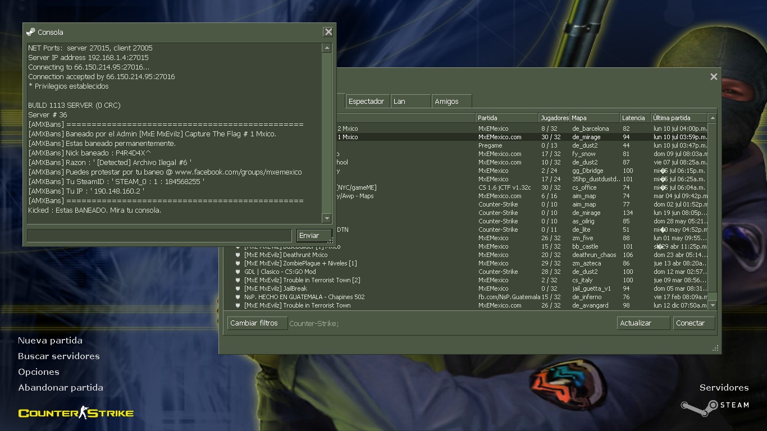
Task: Select the [MxE MxEvilz] Deathrunt Mxico server row
Action: (466, 255)
